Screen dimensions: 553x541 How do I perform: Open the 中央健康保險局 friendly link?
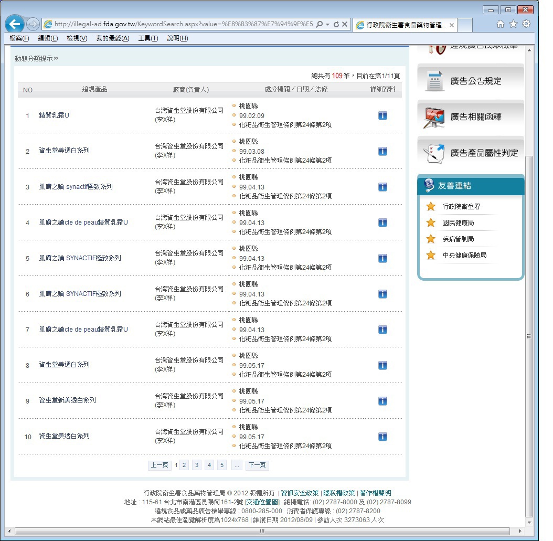(464, 256)
